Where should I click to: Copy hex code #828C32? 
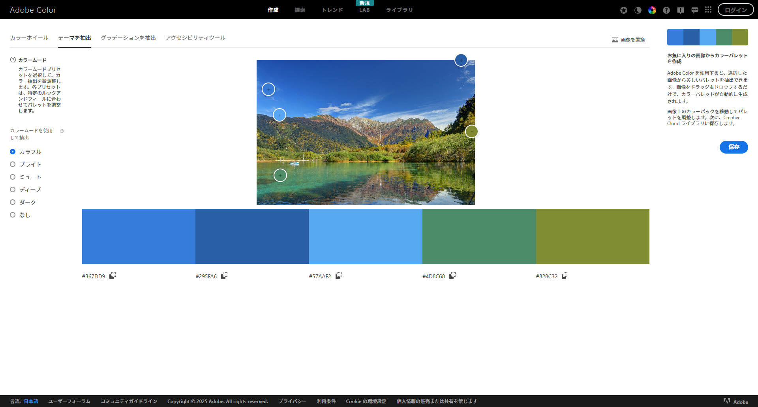pyautogui.click(x=565, y=276)
